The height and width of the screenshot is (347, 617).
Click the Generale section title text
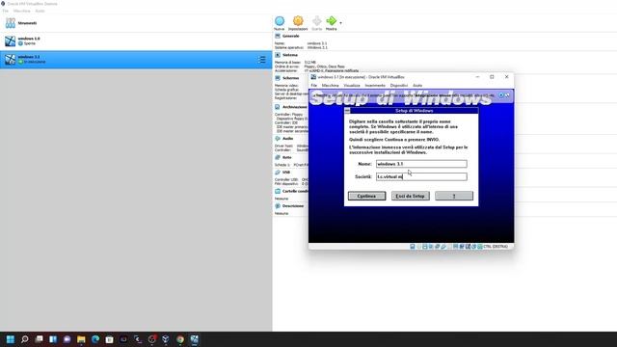point(291,36)
